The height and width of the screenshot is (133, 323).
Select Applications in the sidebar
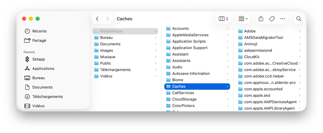(43, 68)
